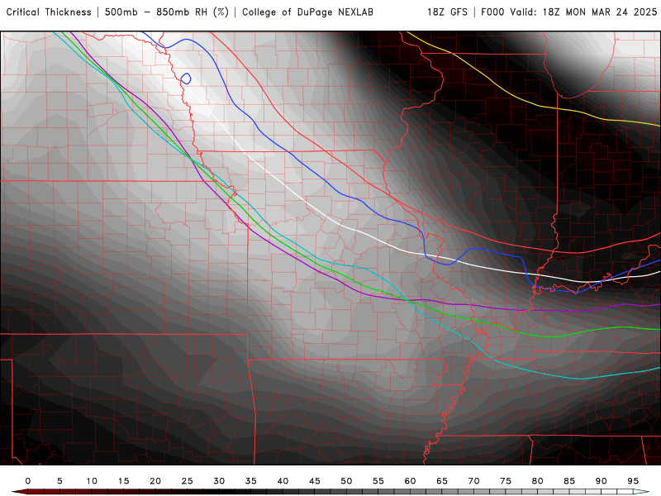Click the color scale label "90"

[x=602, y=481]
